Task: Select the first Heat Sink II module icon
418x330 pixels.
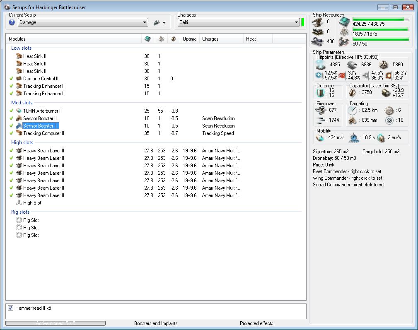Action: point(19,56)
